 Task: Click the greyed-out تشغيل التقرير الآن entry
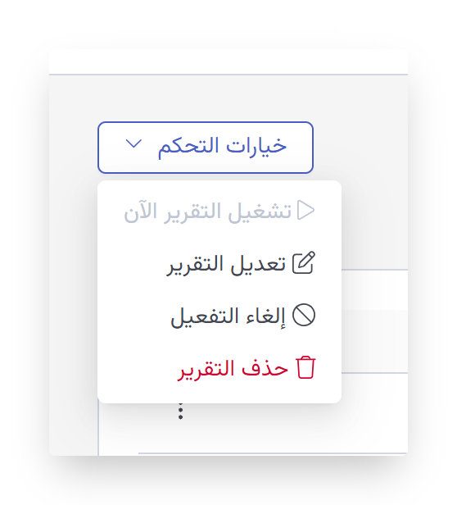click(x=219, y=211)
